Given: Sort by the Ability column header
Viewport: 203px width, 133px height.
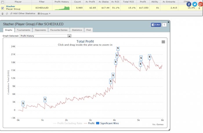Looking at the screenshot, I should point(155,2).
